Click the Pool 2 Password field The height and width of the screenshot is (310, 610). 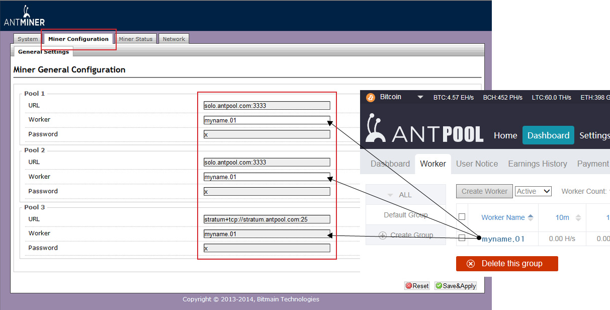coord(267,191)
